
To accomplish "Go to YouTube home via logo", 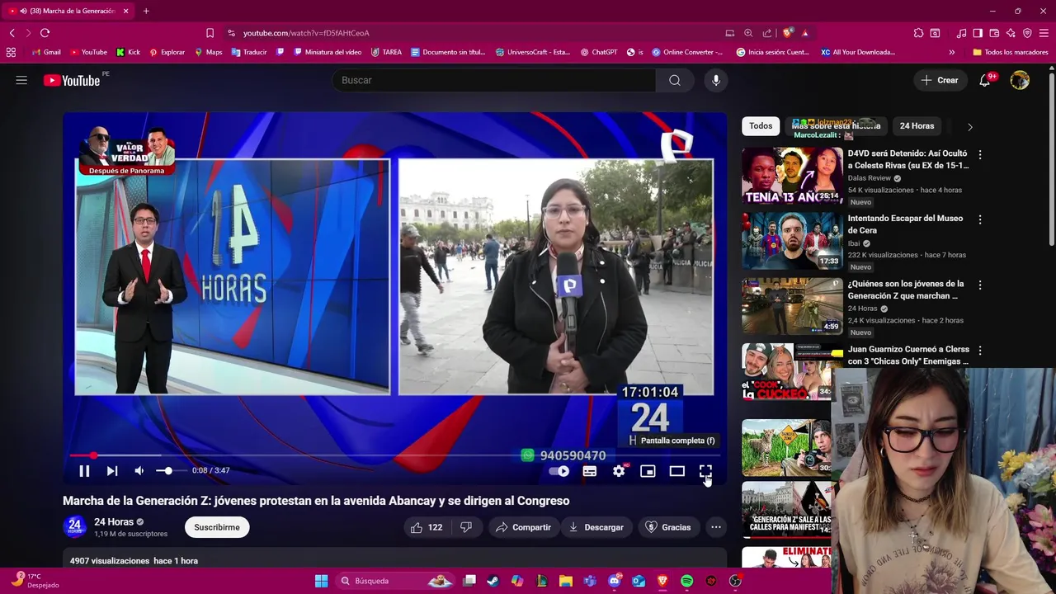I will [72, 80].
